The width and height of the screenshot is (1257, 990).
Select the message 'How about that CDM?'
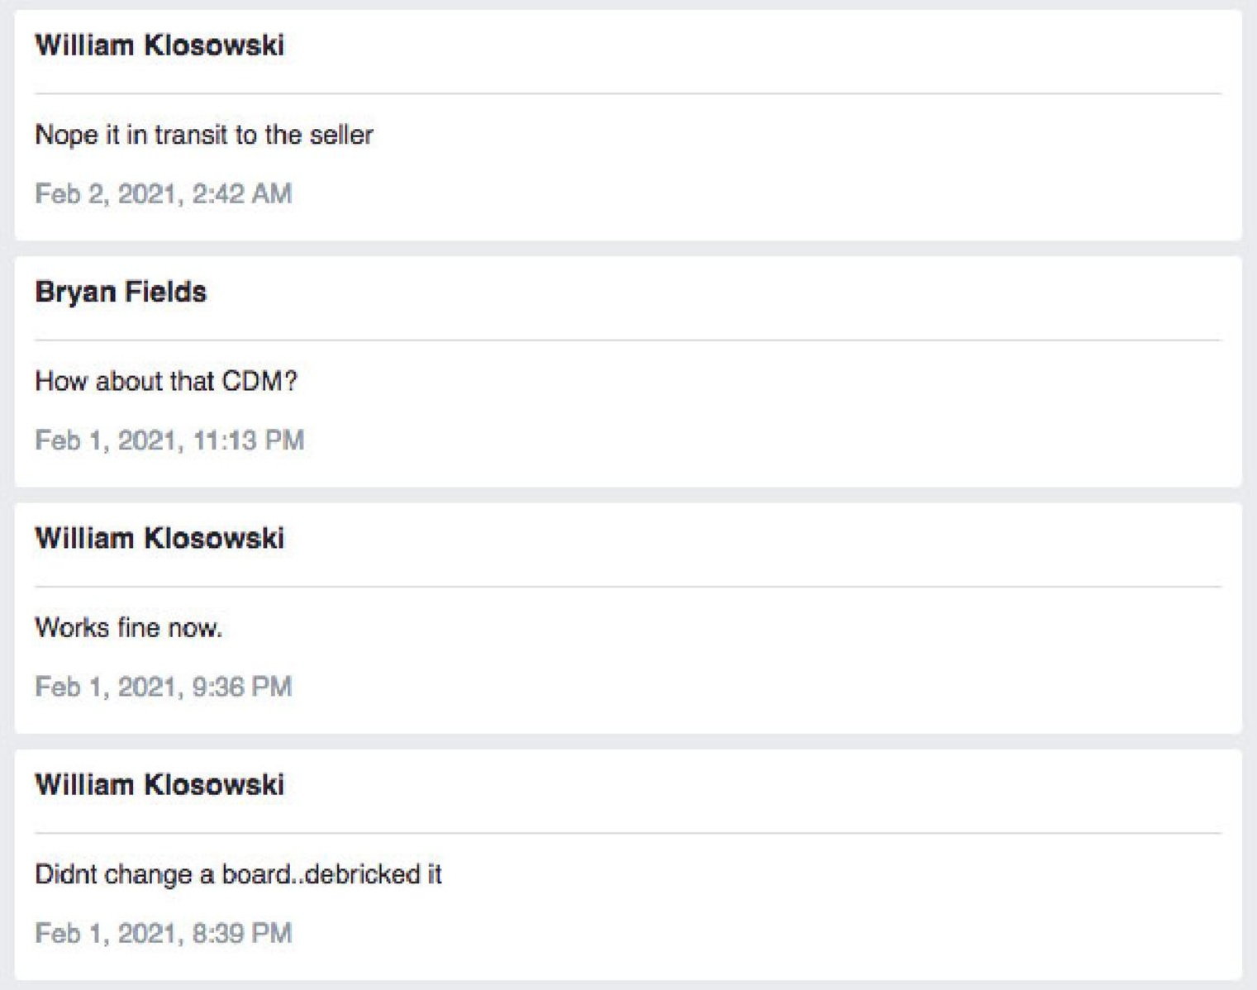[166, 381]
